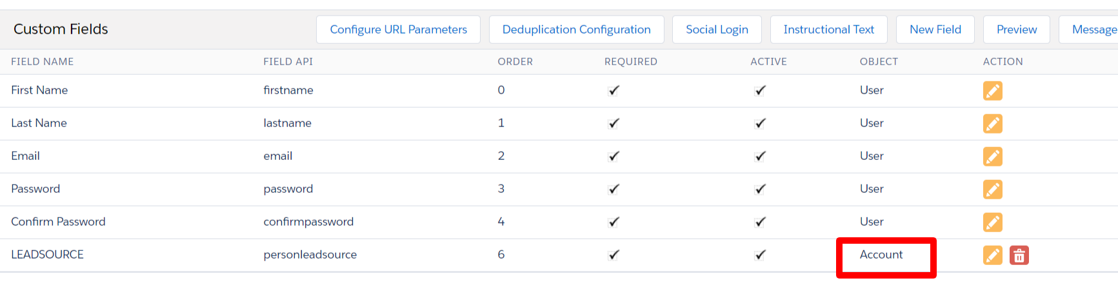Edit the First Name field row
Screen dimensions: 1118x285
pos(992,91)
